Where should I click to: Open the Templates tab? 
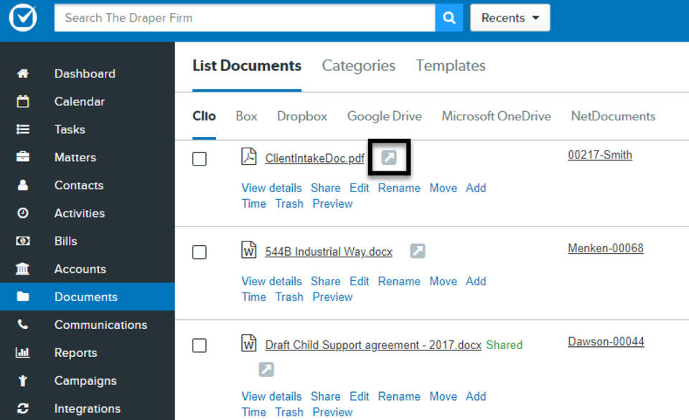click(450, 66)
